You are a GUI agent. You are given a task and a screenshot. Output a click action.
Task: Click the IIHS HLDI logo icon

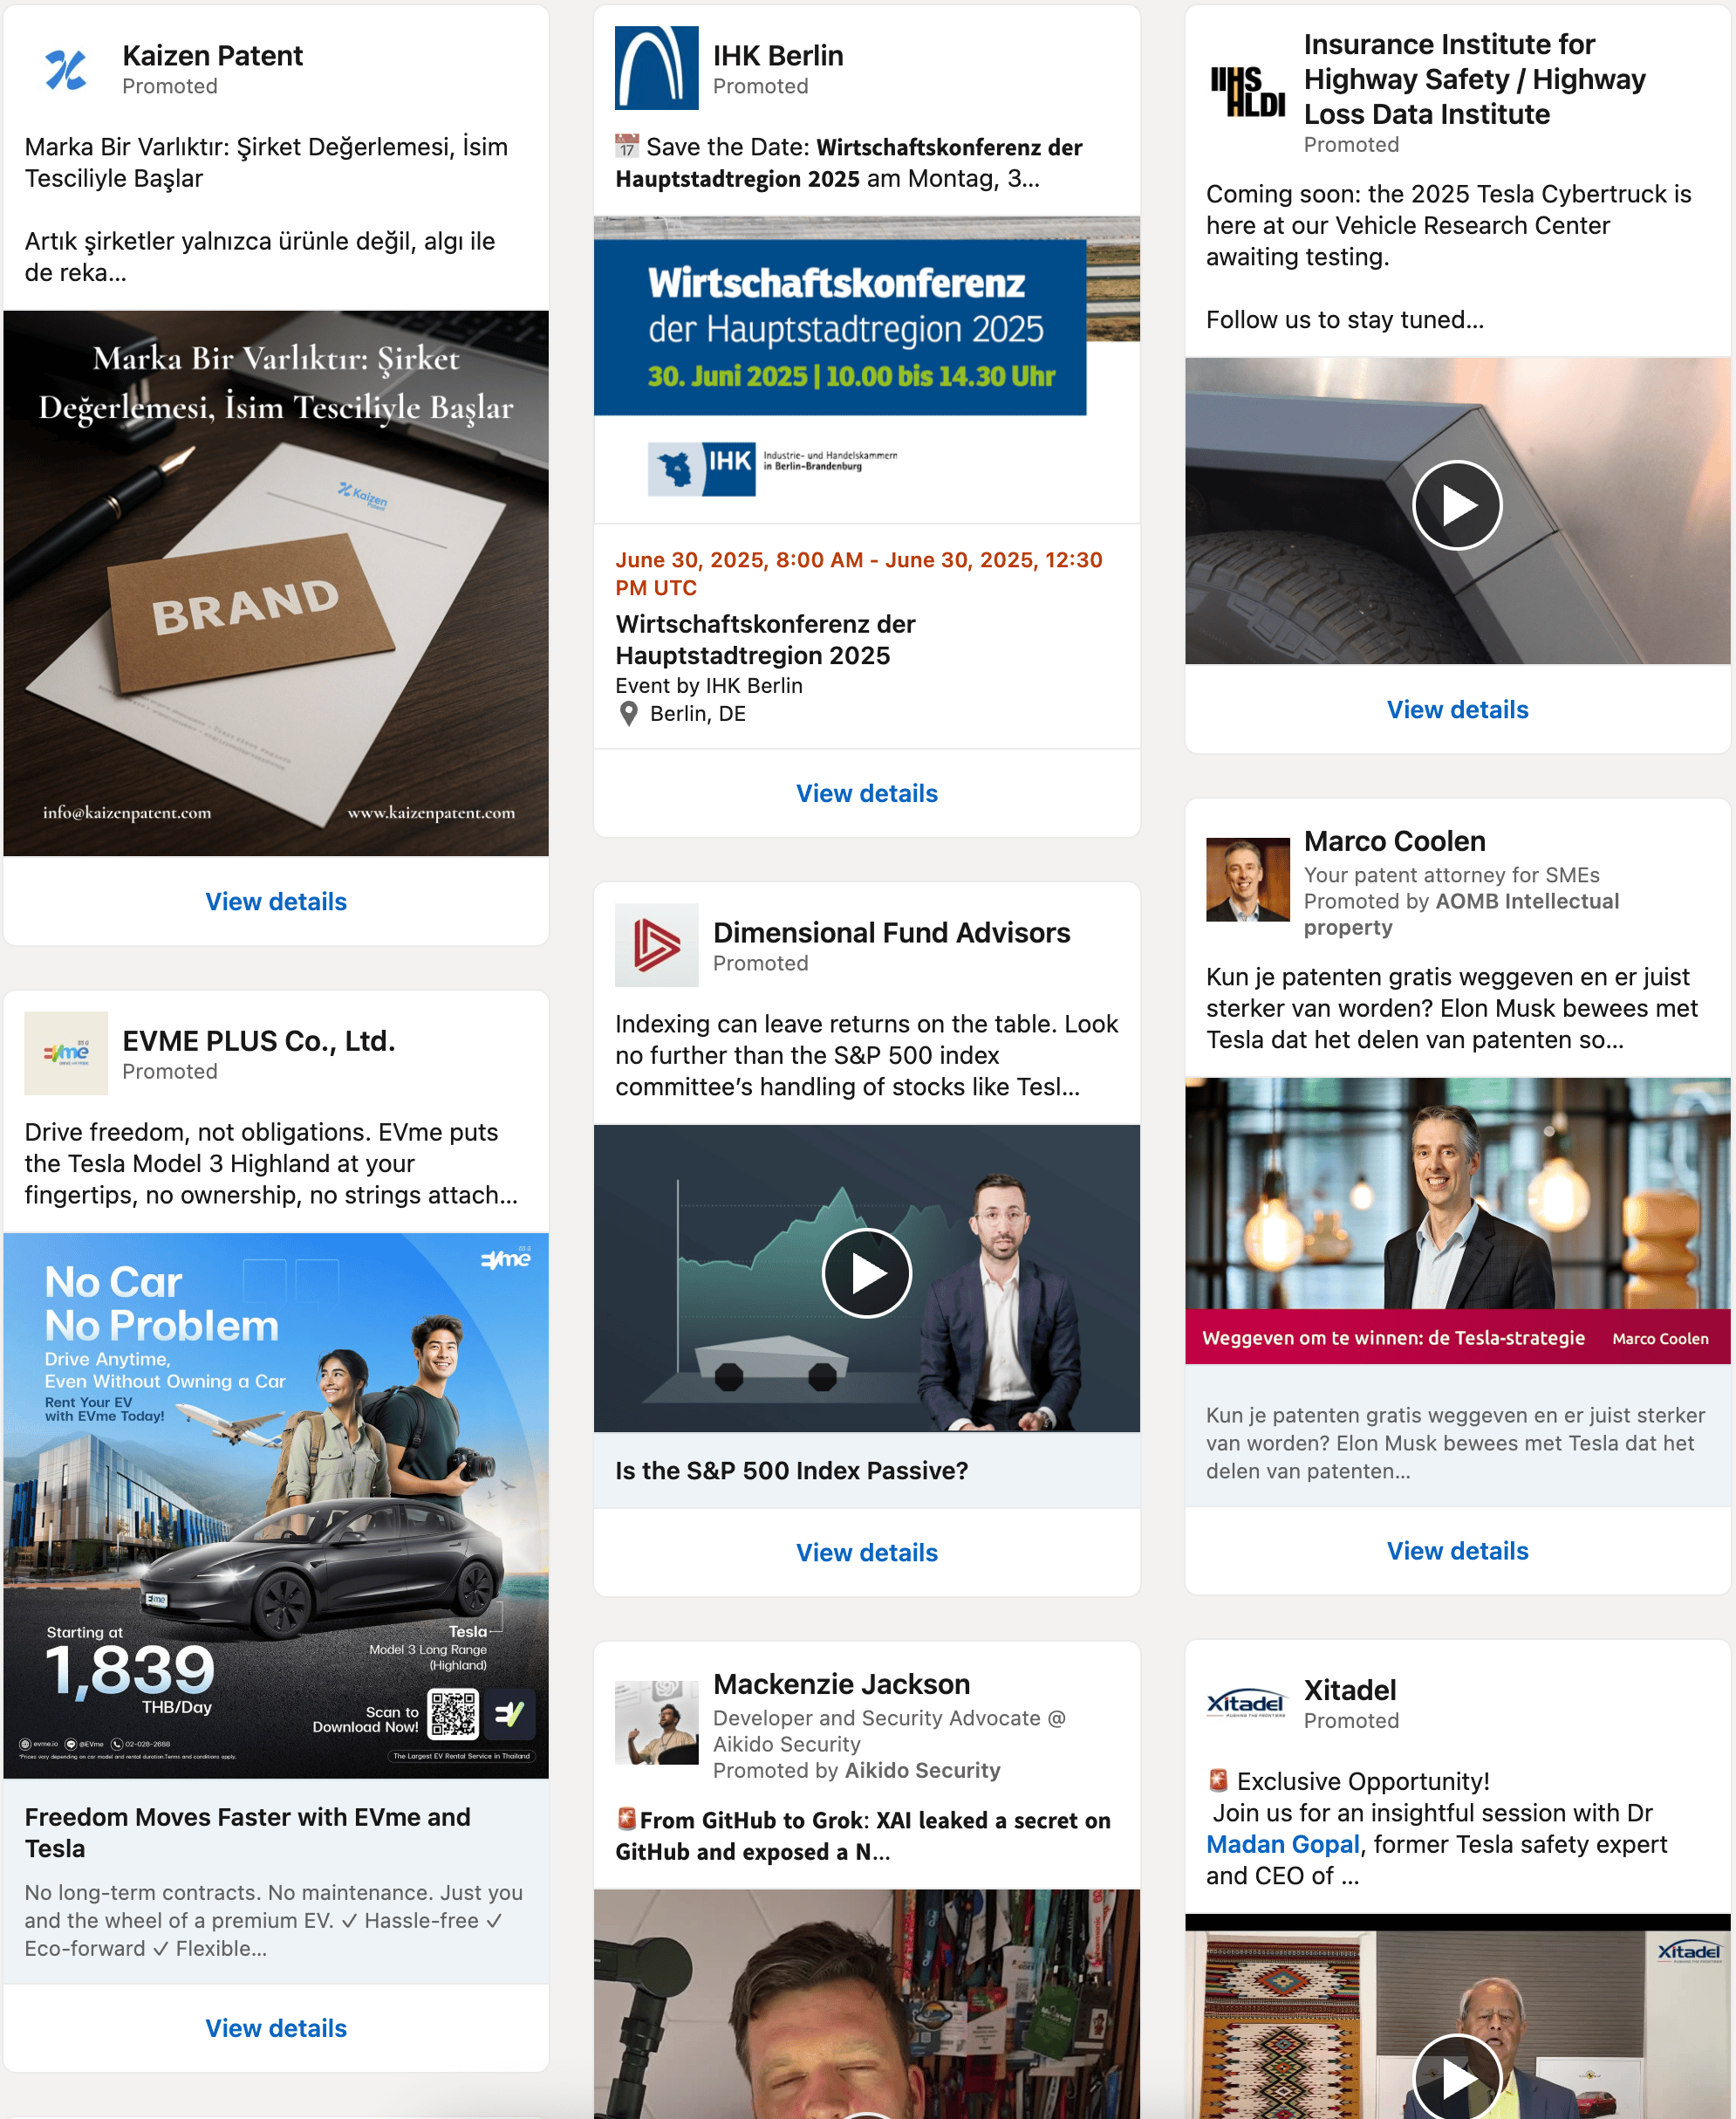tap(1247, 92)
